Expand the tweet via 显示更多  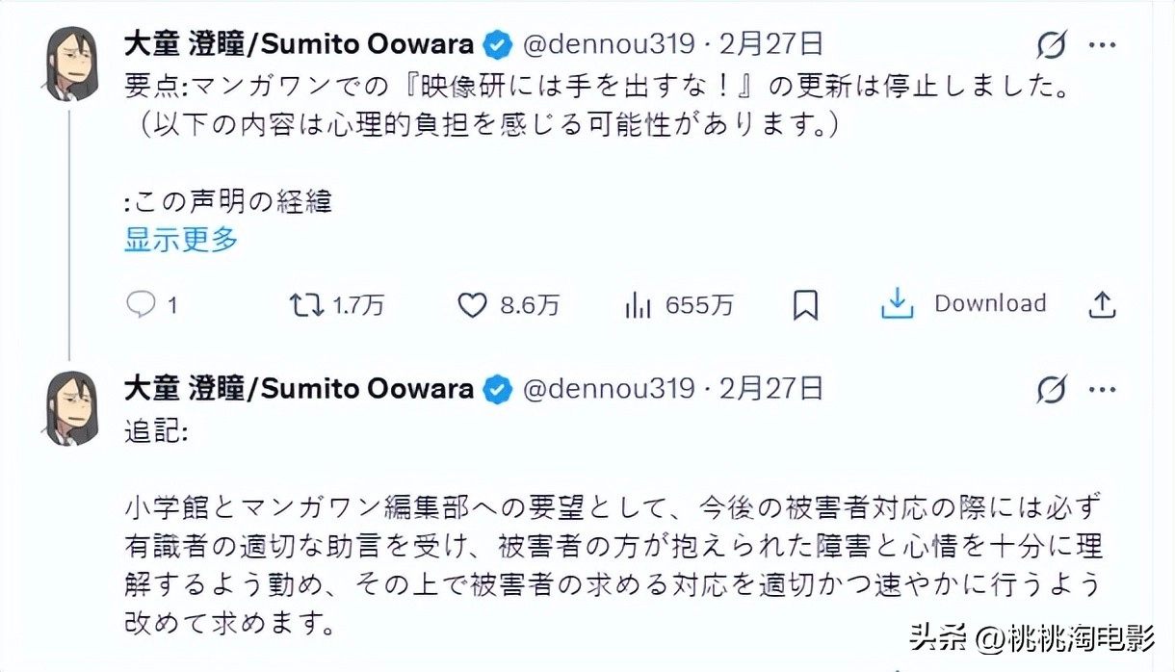(x=180, y=241)
